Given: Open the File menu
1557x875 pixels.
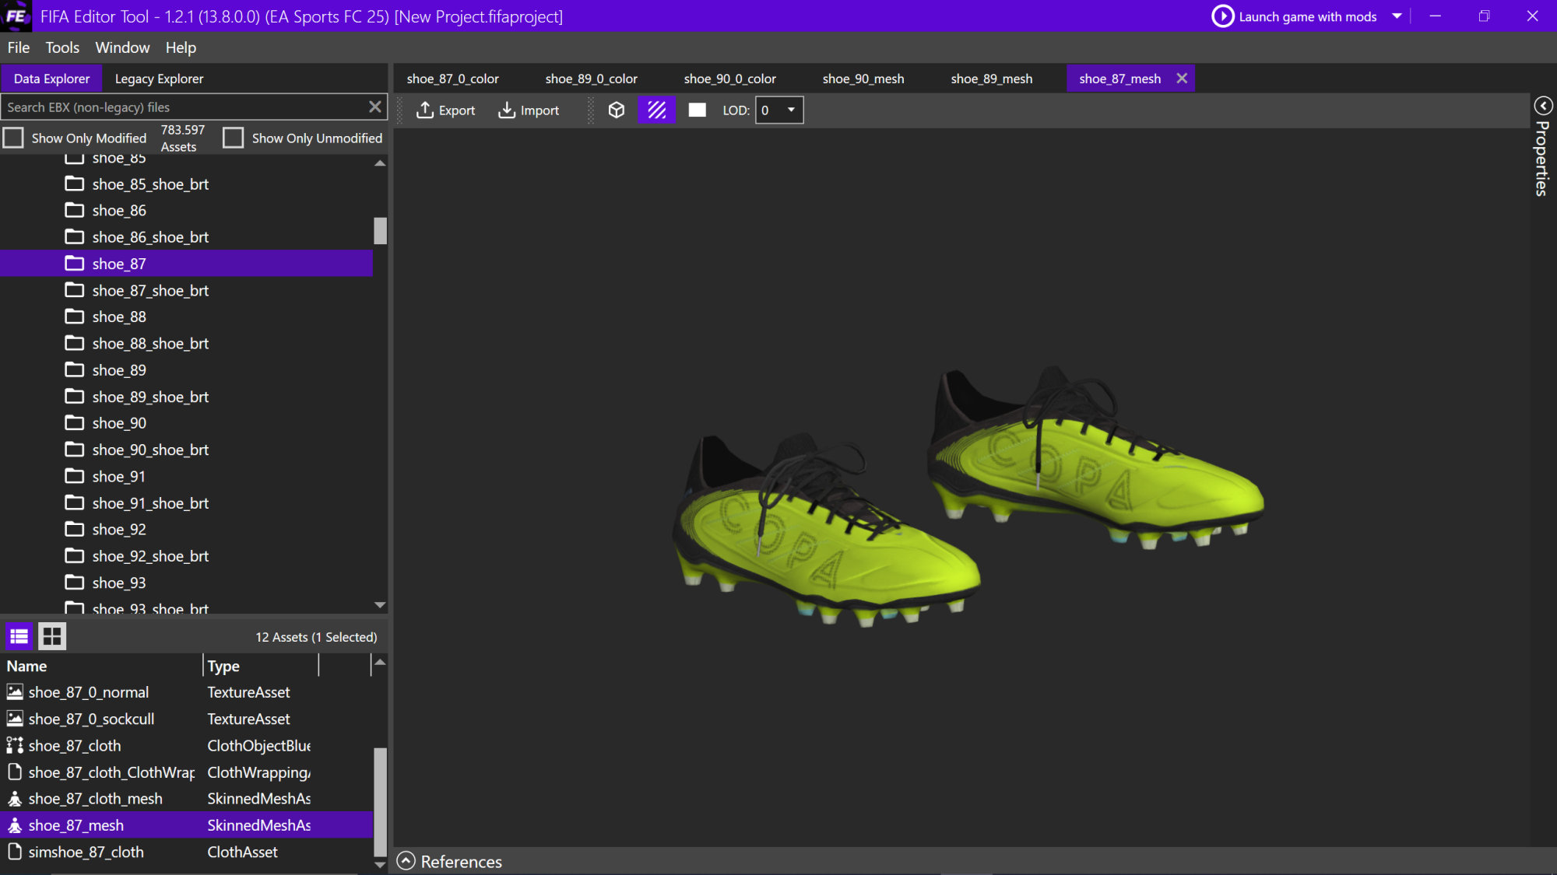Looking at the screenshot, I should (x=19, y=47).
